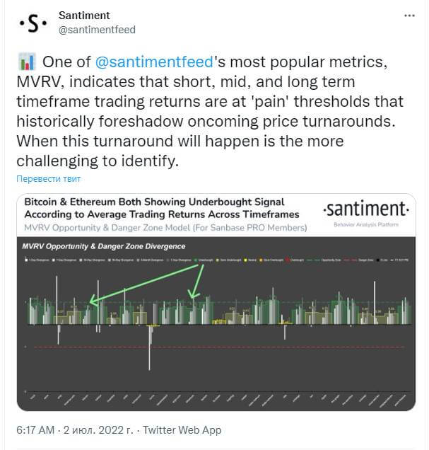This screenshot has height=450, width=429.
Task: Click the yellow Neutral legend marker
Action: pos(245,260)
